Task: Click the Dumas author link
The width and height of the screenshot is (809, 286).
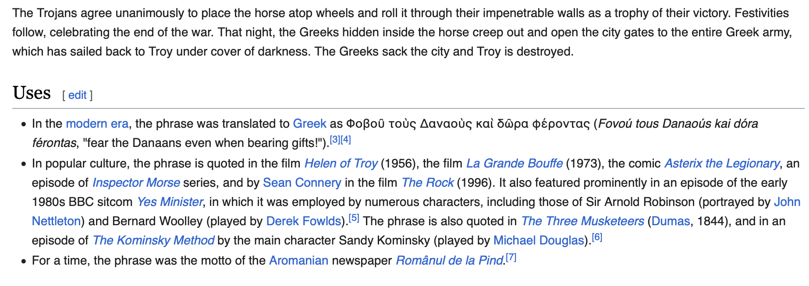Action: 671,221
